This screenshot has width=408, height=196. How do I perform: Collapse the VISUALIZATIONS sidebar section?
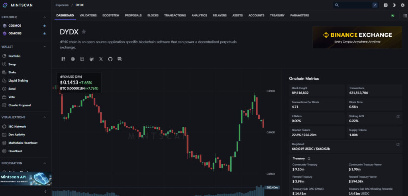coord(45,118)
